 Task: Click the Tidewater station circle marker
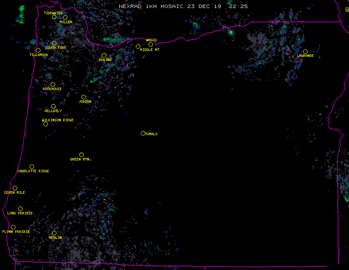click(54, 17)
